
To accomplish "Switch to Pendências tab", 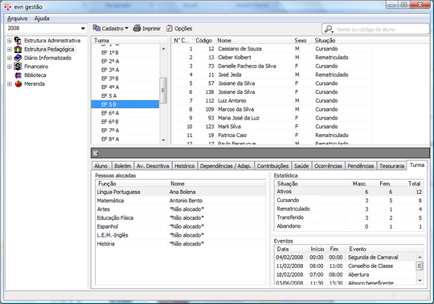I will pyautogui.click(x=361, y=166).
